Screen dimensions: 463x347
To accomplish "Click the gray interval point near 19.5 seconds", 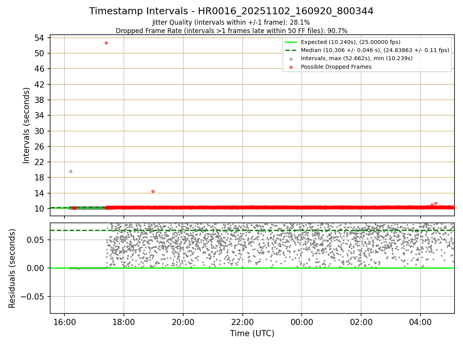I will 71,171.
